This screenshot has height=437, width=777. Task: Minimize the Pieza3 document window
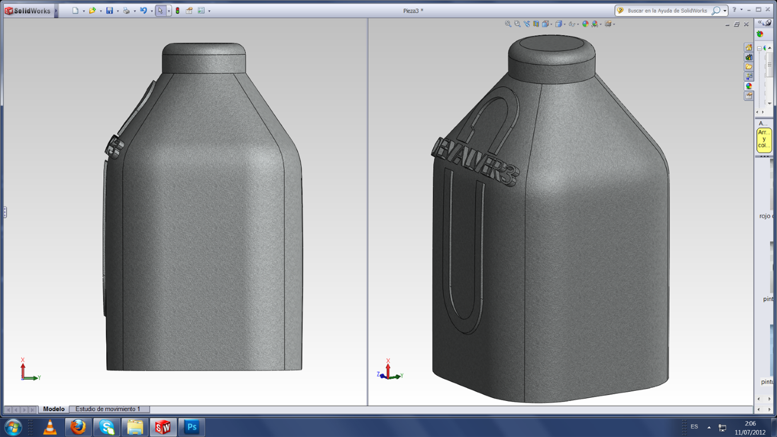click(x=727, y=25)
